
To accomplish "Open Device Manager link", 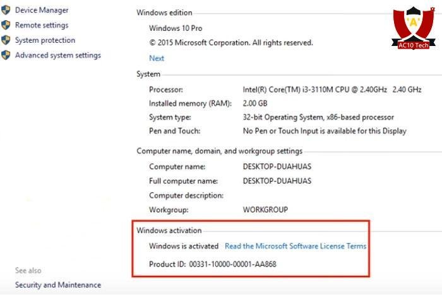I will click(42, 10).
